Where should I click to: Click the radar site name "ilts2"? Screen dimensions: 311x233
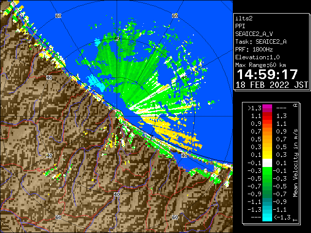coord(244,18)
